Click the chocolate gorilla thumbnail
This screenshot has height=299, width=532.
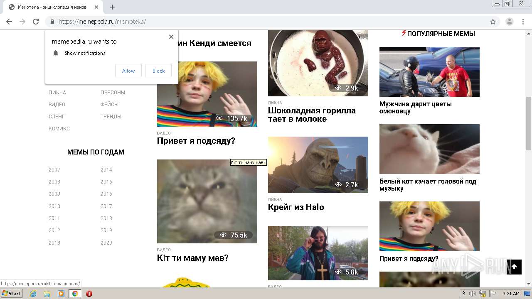[x=318, y=63]
